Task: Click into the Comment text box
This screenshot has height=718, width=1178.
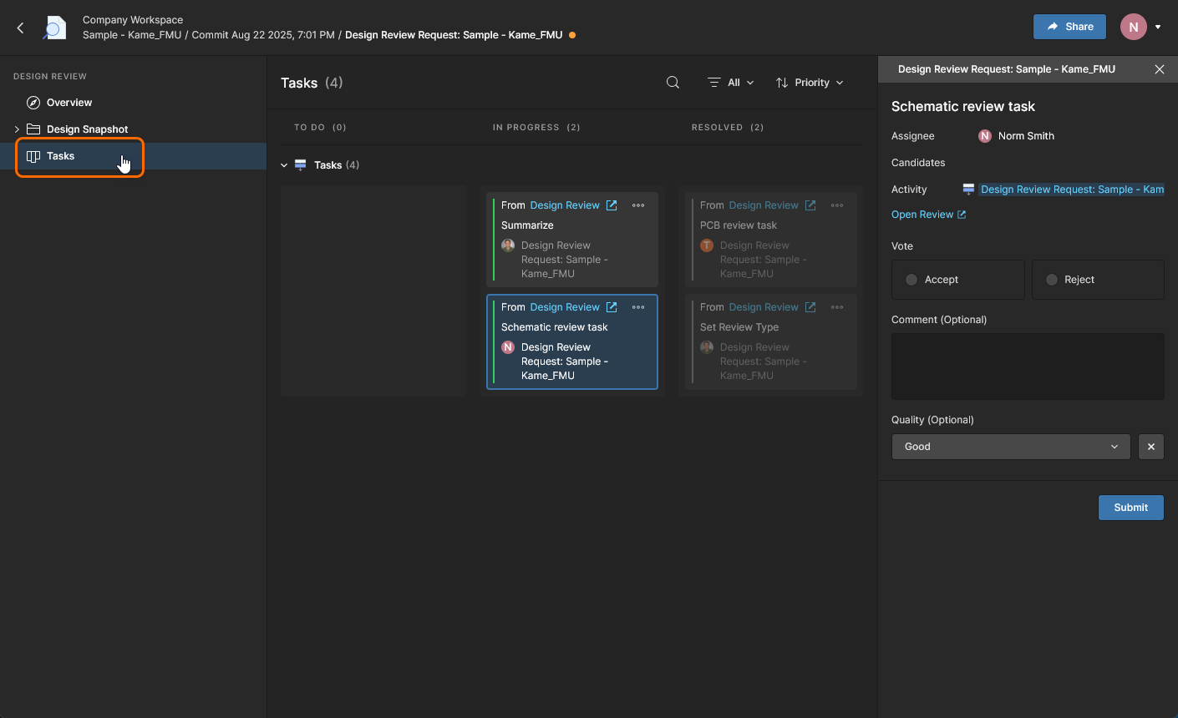Action: coord(1027,366)
